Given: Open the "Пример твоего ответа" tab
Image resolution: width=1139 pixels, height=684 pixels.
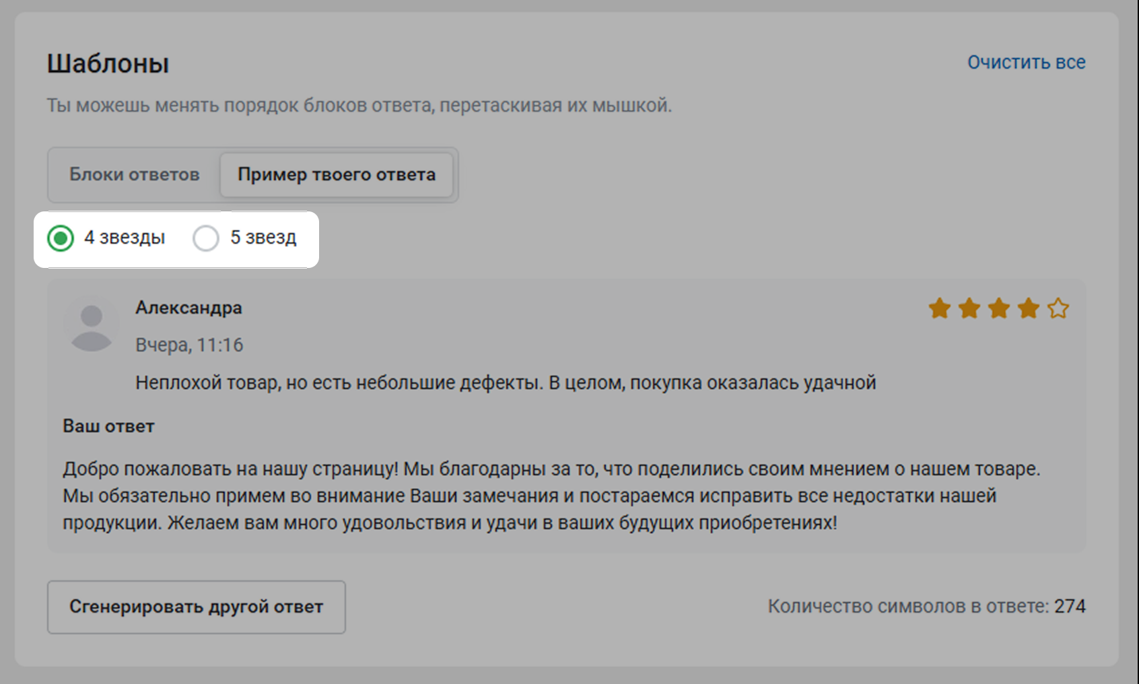Looking at the screenshot, I should coord(336,175).
